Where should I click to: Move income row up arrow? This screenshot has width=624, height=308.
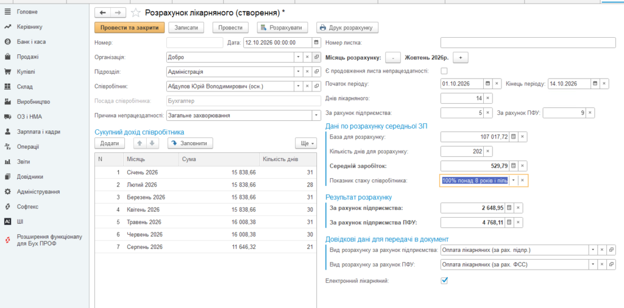tap(140, 143)
